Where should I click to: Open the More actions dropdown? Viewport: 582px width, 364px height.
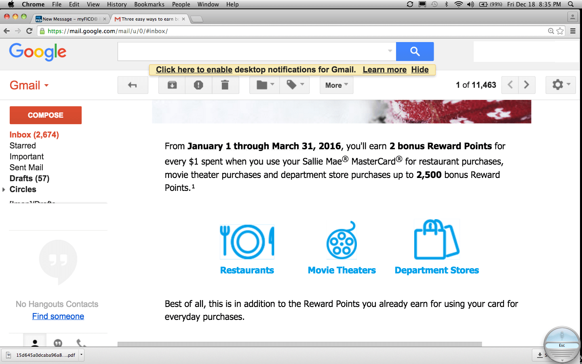[x=337, y=85]
